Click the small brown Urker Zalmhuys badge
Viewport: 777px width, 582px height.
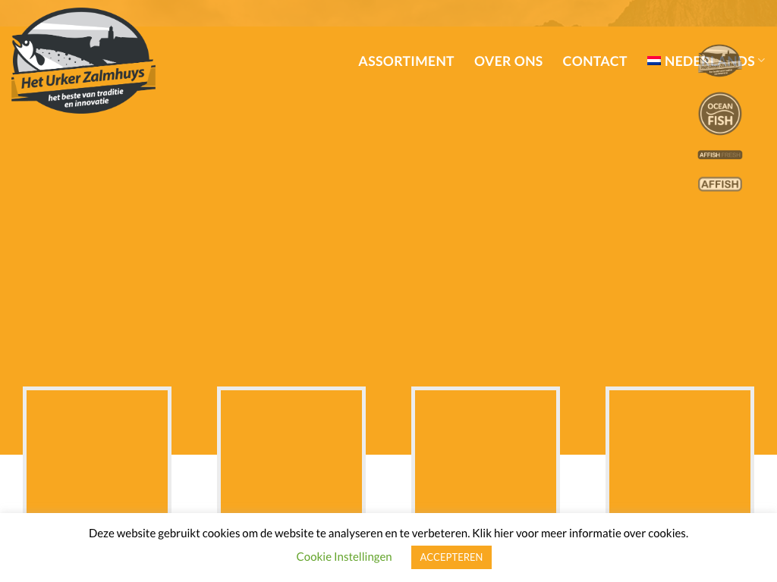pyautogui.click(x=719, y=60)
